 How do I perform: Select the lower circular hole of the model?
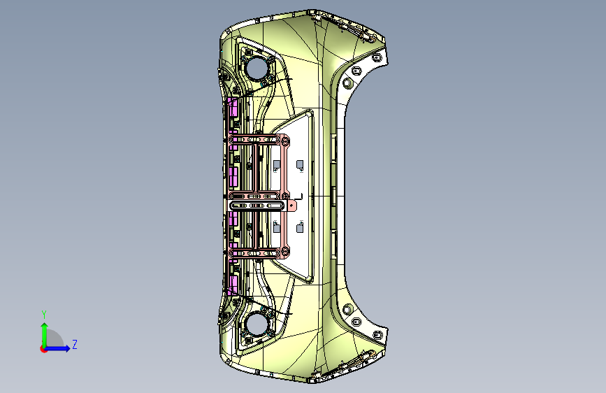tap(257, 324)
